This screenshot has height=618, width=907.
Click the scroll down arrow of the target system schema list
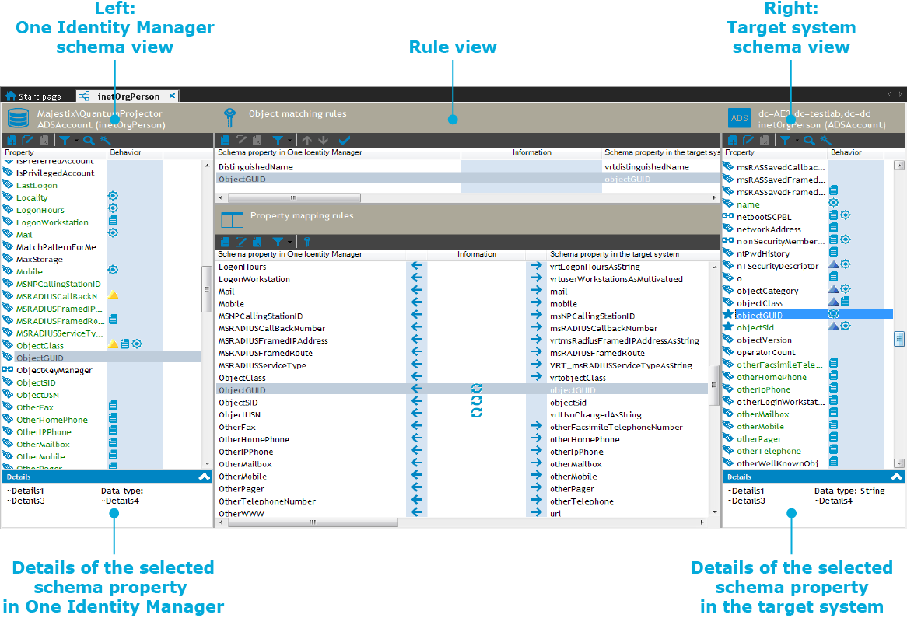899,463
